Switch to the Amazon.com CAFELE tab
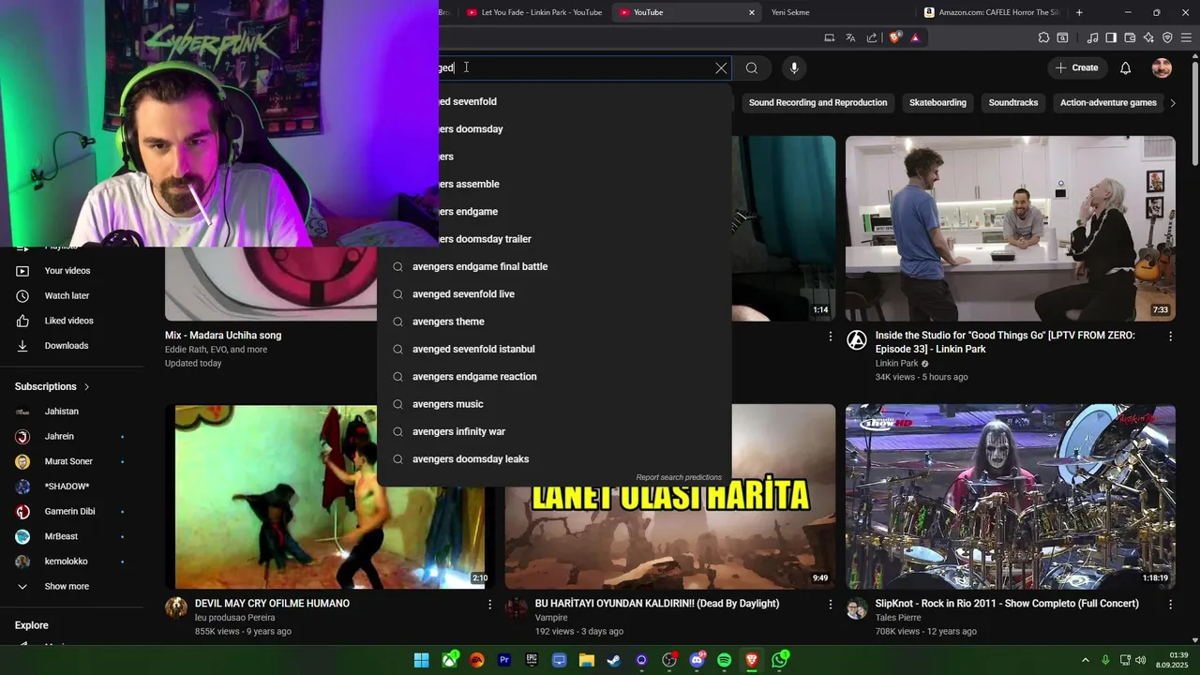Image resolution: width=1200 pixels, height=675 pixels. [991, 12]
